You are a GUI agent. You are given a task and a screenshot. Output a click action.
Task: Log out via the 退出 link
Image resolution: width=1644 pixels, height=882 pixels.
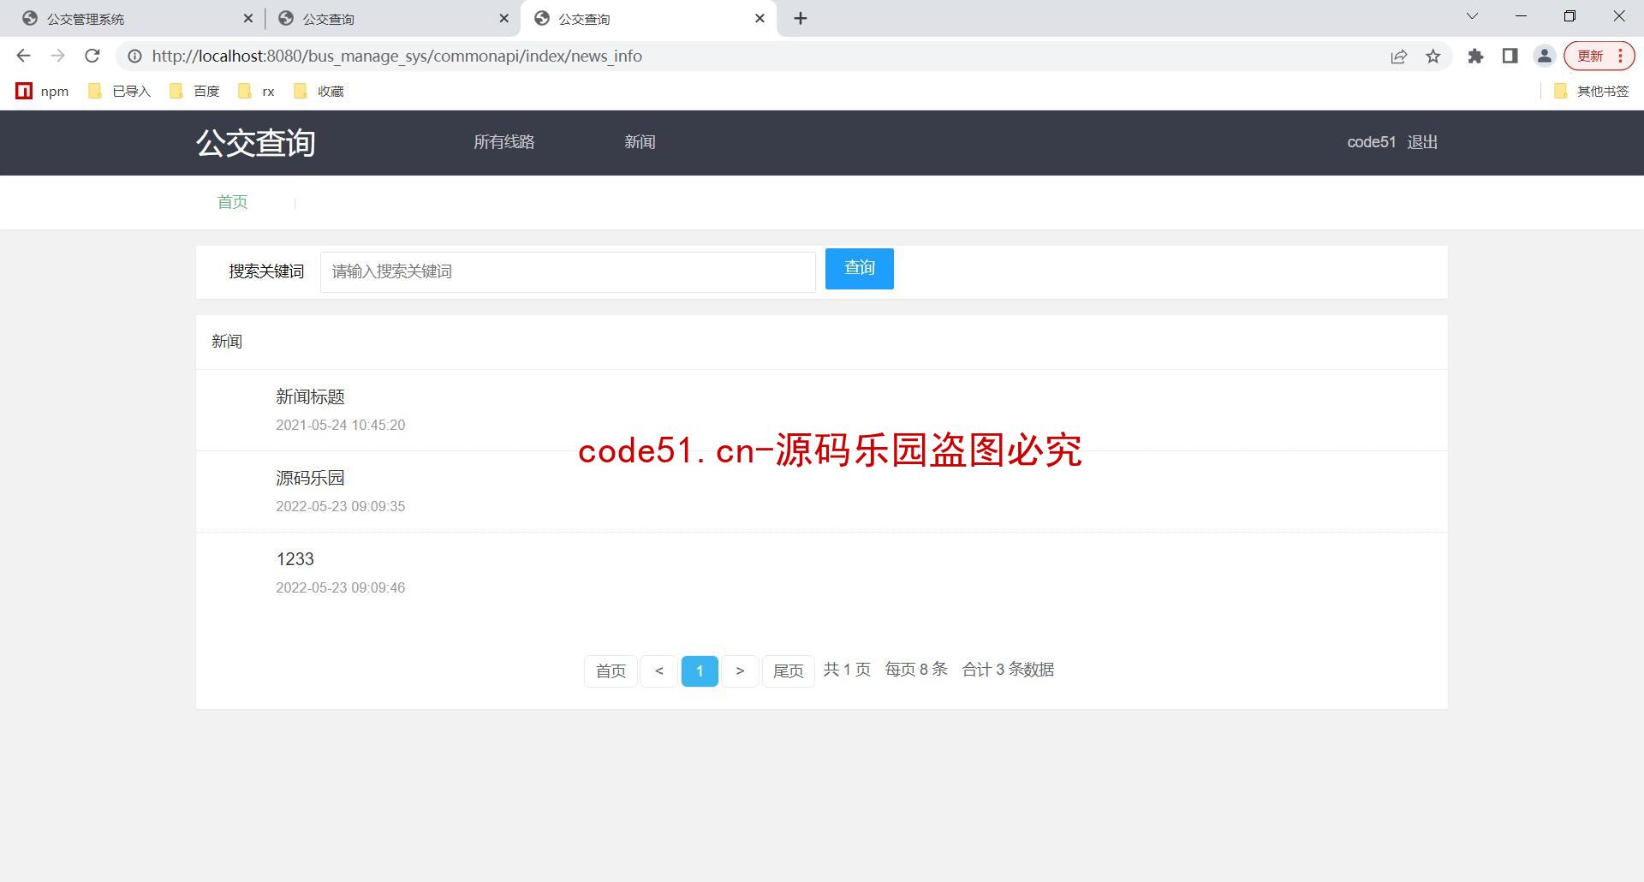tap(1422, 142)
